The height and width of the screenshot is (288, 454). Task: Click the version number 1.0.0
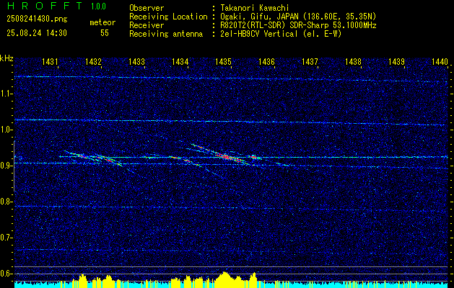point(98,6)
